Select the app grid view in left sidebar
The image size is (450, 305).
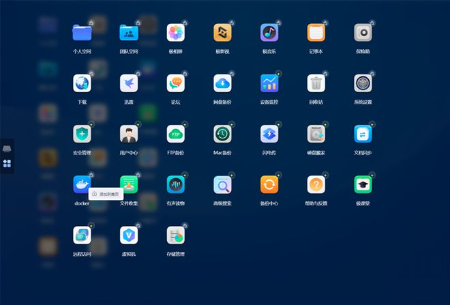coord(7,164)
